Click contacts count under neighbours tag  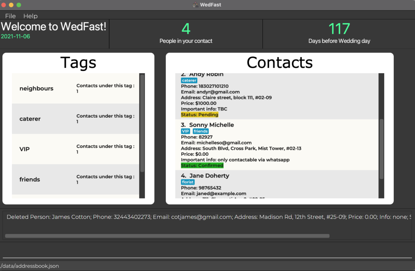coord(105,88)
